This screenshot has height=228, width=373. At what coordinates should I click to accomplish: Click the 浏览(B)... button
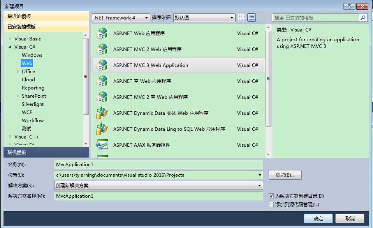point(285,175)
